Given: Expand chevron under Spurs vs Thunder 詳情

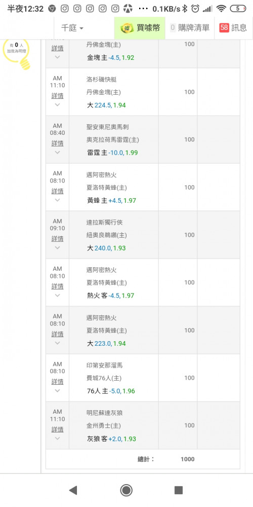Looking at the screenshot, I should [x=58, y=152].
